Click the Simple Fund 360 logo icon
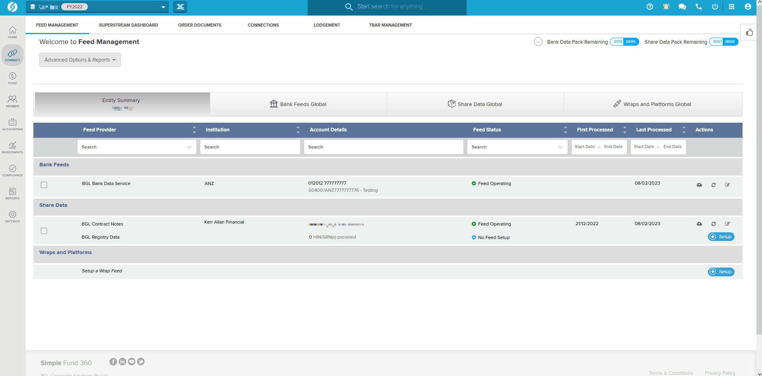762x376 pixels. coord(12,7)
